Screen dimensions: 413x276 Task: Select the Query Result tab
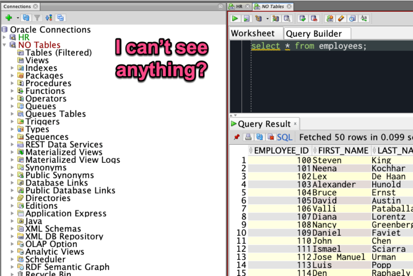coord(264,124)
